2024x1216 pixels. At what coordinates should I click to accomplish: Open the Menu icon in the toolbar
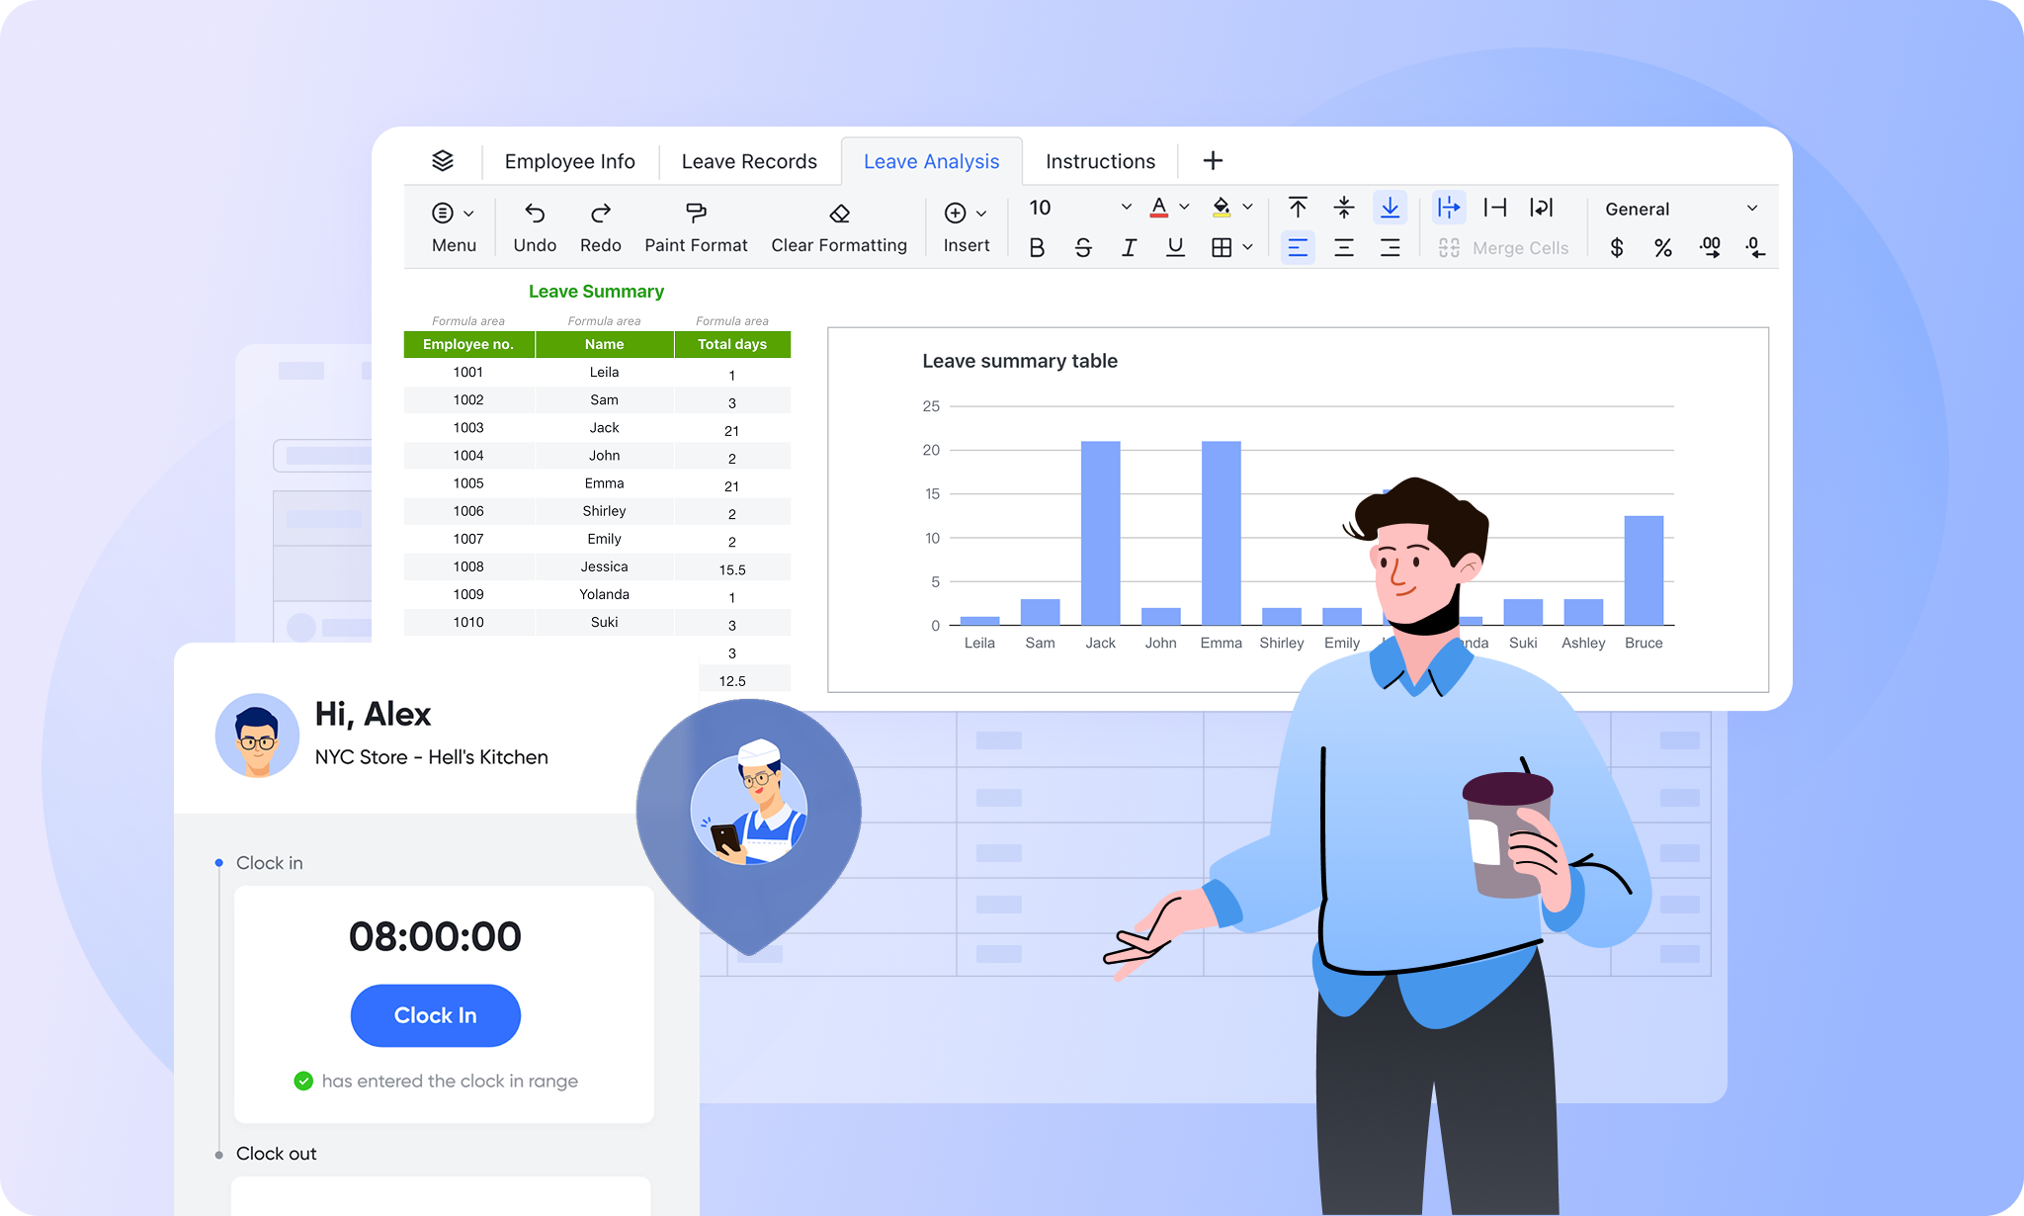tap(443, 213)
